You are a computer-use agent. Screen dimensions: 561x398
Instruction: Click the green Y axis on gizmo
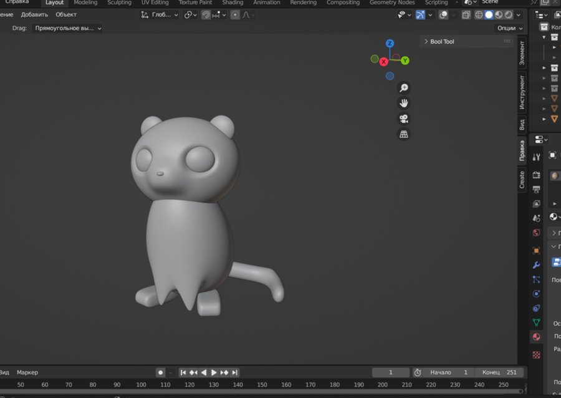pyautogui.click(x=405, y=61)
